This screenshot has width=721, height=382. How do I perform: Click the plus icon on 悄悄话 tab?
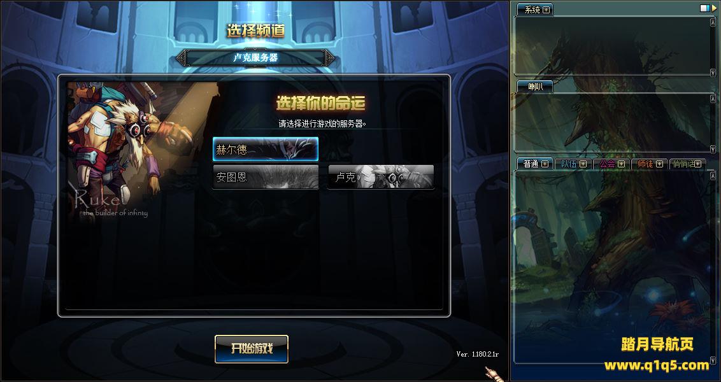[x=697, y=164]
